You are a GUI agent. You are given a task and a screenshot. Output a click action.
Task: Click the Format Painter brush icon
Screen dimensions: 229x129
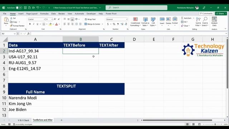(x=11, y=26)
